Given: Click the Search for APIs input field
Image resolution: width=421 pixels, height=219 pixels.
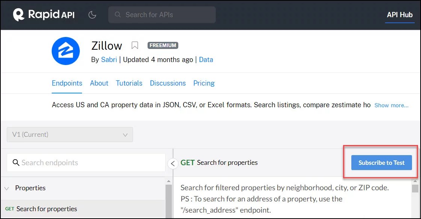Looking at the screenshot, I should click(162, 15).
